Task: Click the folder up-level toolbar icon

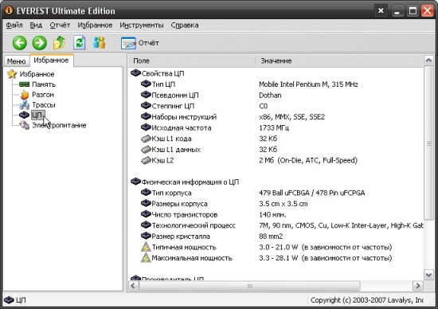Action: click(59, 43)
